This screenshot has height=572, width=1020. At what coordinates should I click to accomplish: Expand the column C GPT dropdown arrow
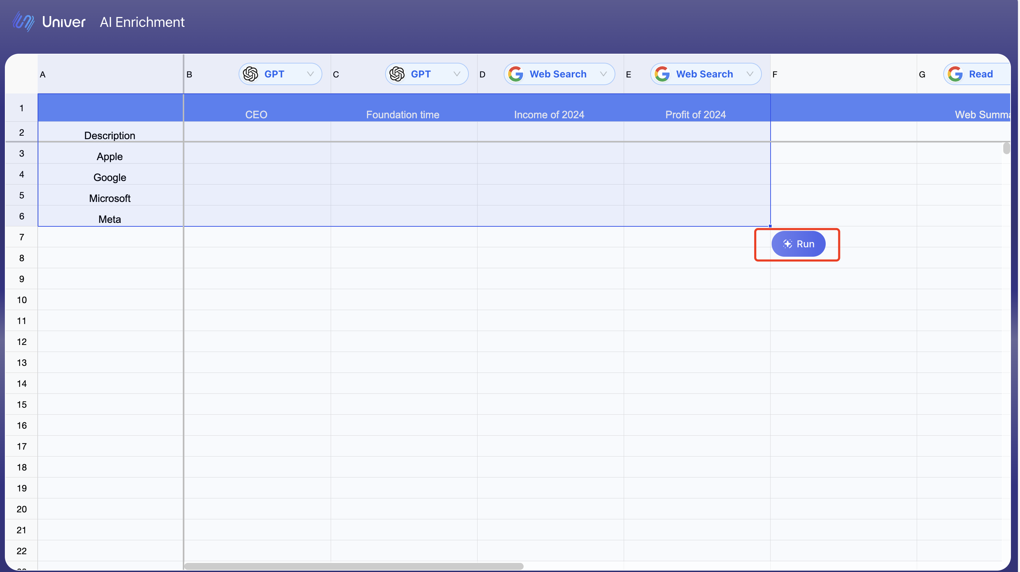coord(457,74)
